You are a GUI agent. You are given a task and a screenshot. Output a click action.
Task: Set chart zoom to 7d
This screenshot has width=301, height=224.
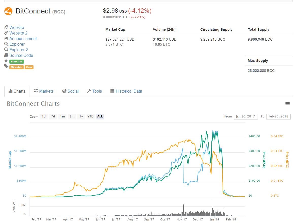click(x=53, y=116)
